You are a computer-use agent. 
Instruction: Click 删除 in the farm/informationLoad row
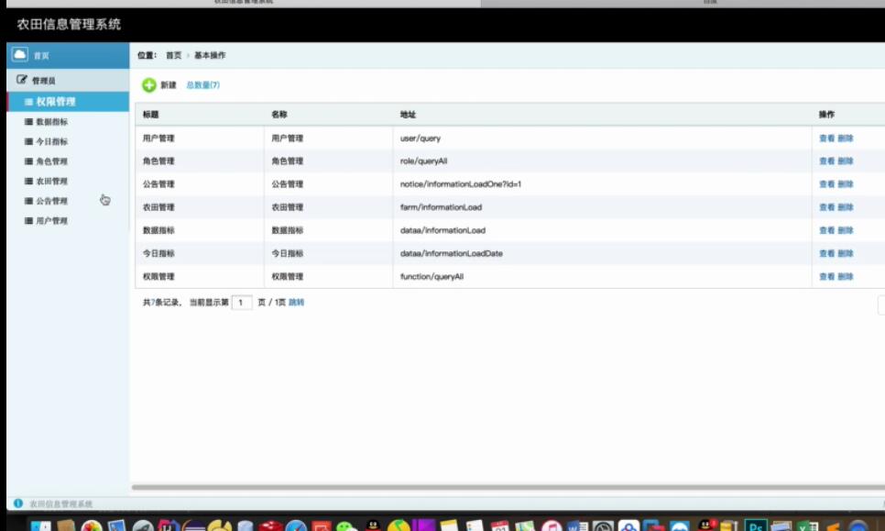[x=846, y=207]
